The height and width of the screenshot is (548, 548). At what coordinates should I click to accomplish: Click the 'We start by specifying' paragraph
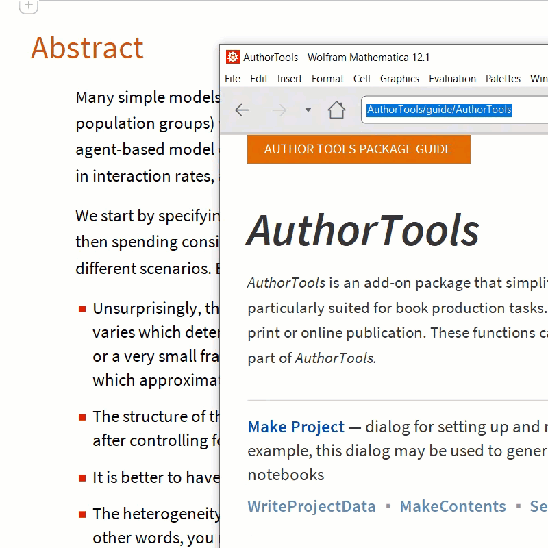click(147, 242)
